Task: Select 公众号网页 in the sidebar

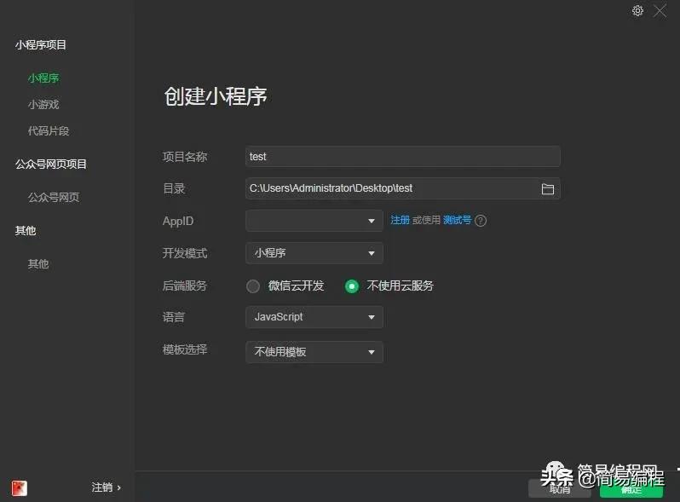Action: click(54, 198)
